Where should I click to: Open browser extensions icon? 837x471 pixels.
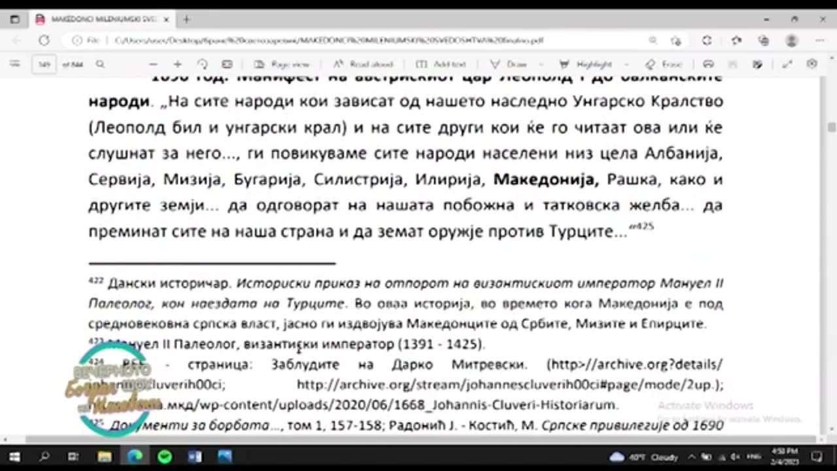[707, 41]
